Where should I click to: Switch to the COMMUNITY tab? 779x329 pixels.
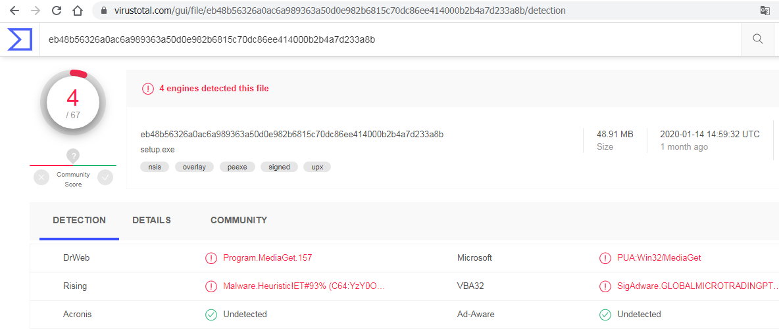[239, 220]
